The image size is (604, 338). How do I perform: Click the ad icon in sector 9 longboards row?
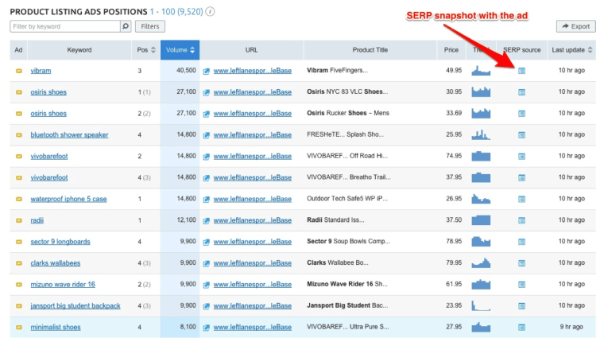coord(18,242)
